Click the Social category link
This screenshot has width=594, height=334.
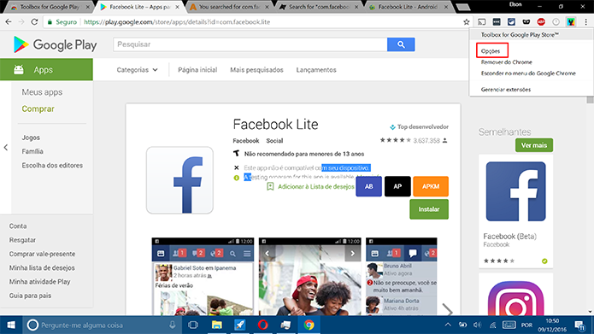(274, 140)
